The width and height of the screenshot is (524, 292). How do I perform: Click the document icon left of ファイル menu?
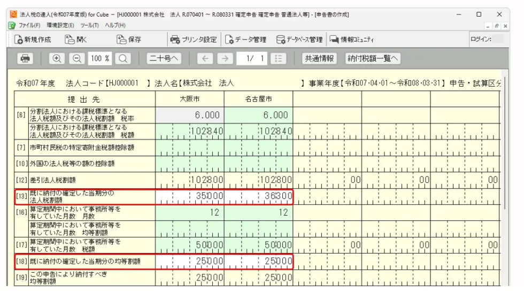coord(12,25)
